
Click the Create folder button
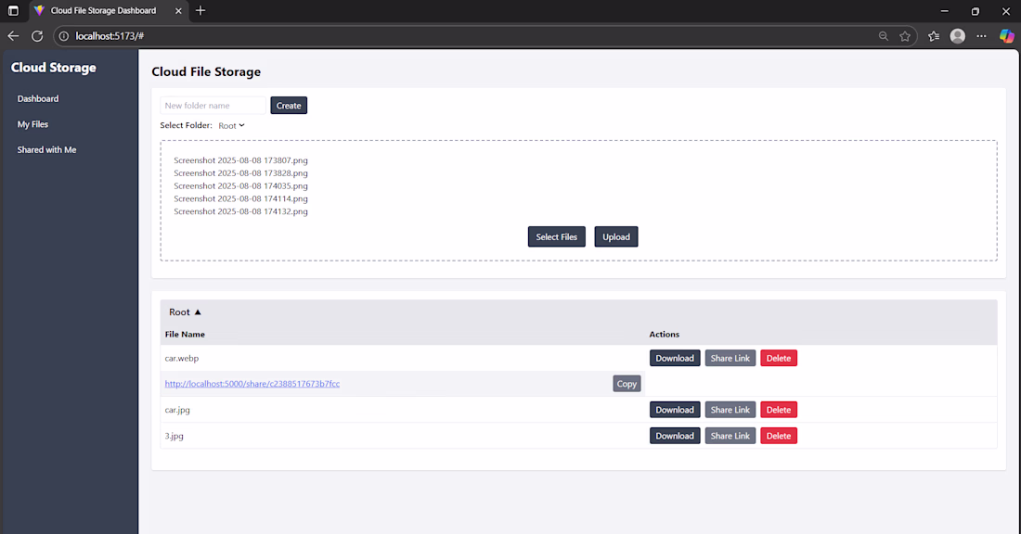pos(289,106)
